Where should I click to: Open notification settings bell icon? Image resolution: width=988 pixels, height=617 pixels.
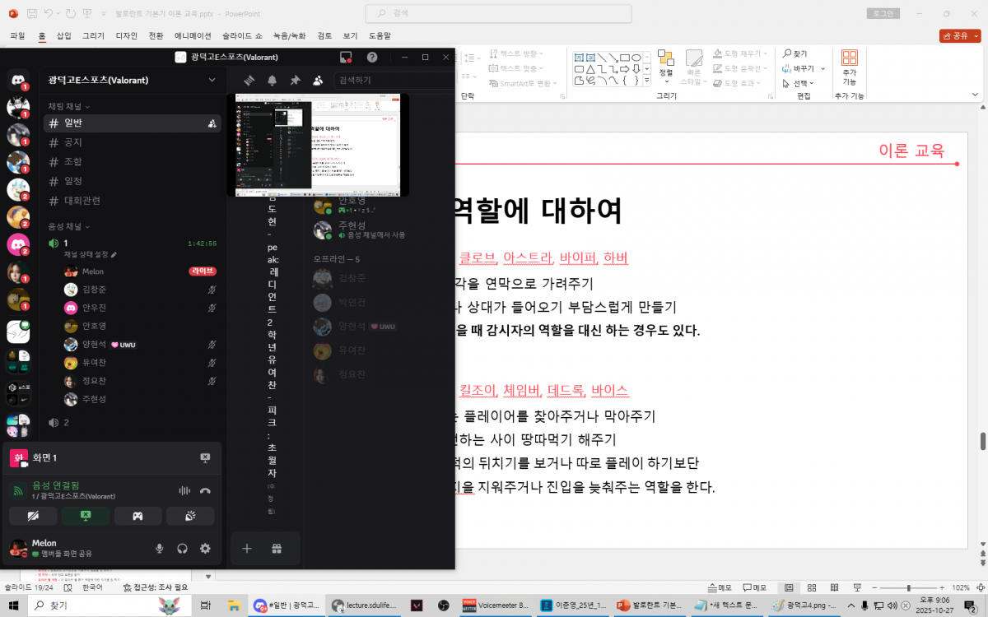272,80
